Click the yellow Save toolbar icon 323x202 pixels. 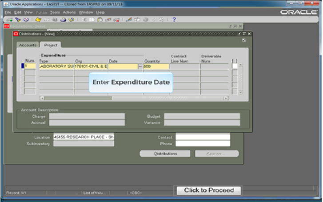tap(38, 20)
